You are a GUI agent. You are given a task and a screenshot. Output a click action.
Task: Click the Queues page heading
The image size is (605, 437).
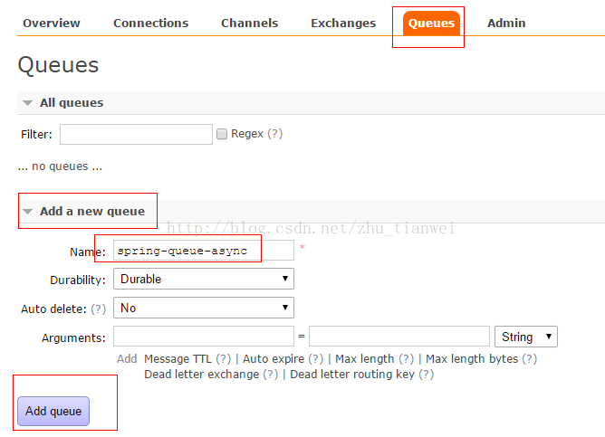[58, 65]
